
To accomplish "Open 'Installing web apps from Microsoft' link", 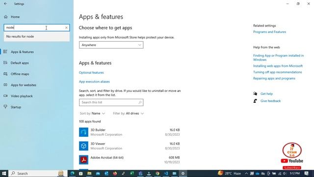I will point(278,66).
